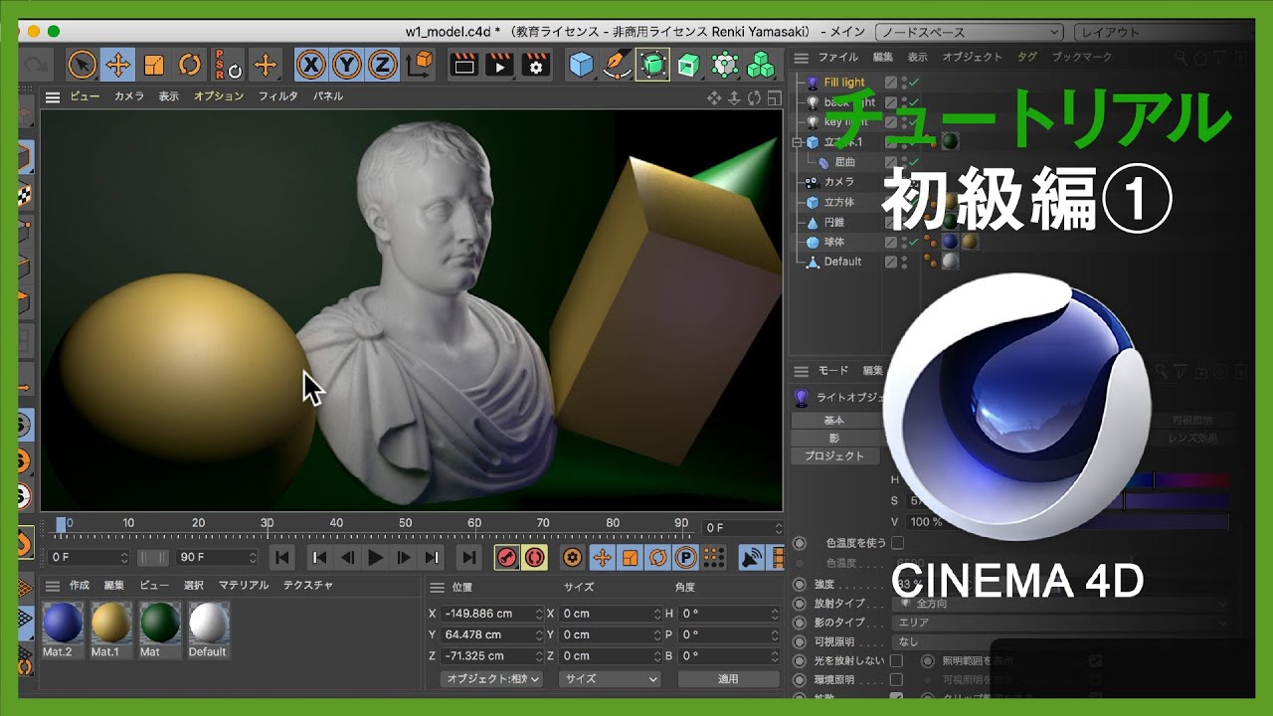Select the live selection arrow tool

[83, 66]
